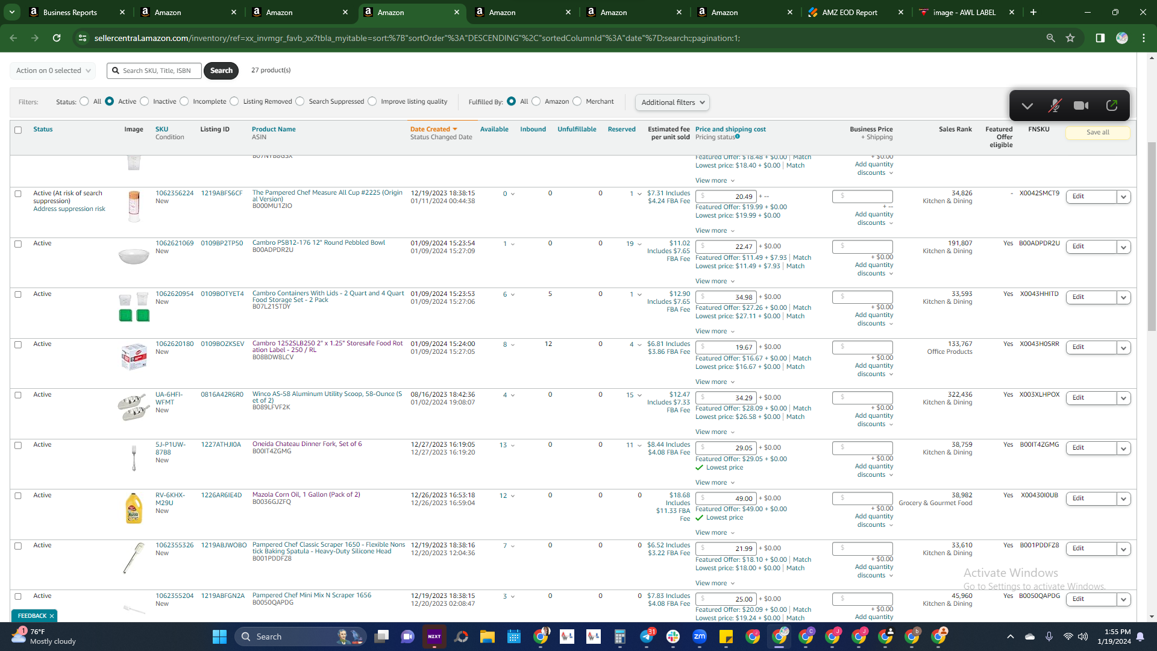Open Edit dropdown arrow for Oneida Dinner Fork
This screenshot has height=651, width=1157.
coord(1123,448)
